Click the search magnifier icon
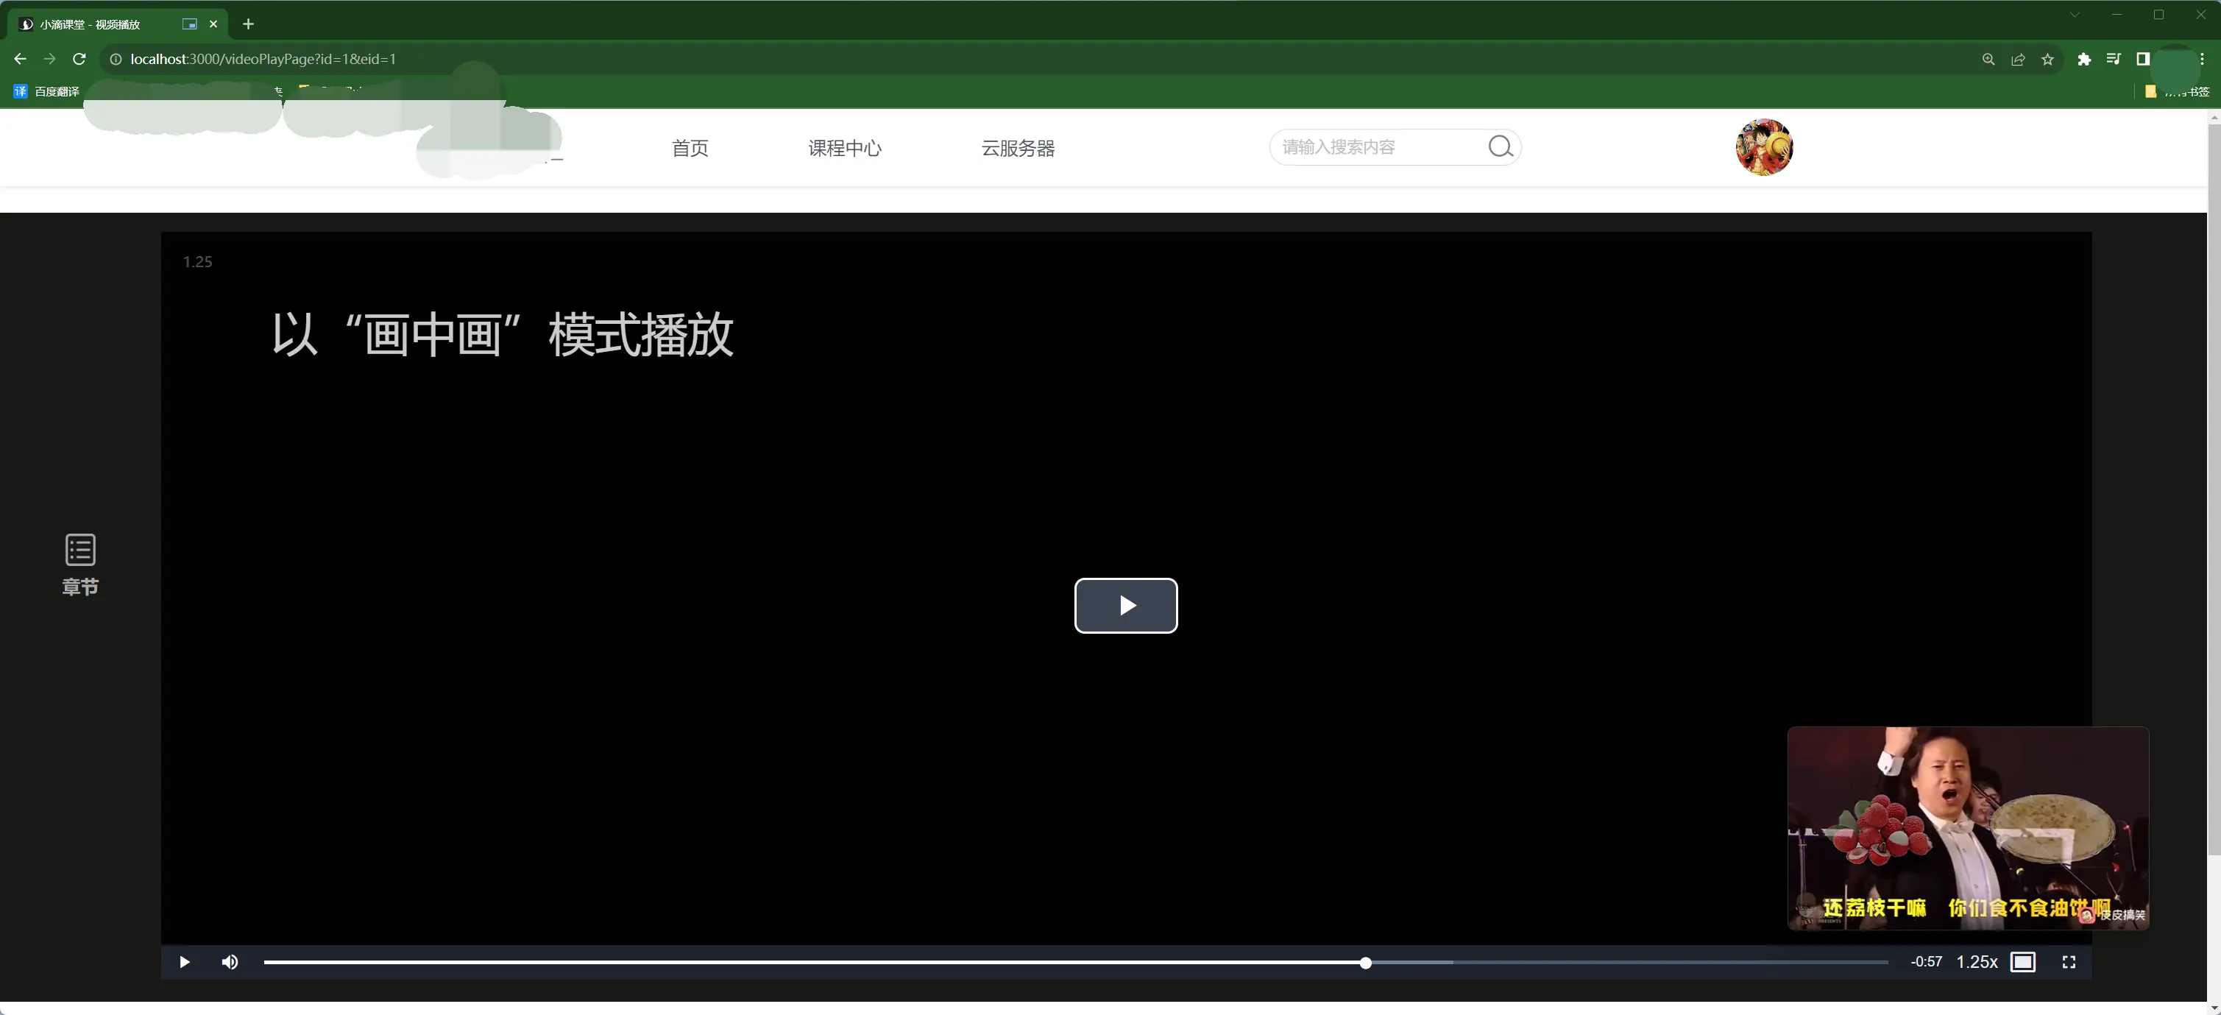The image size is (2221, 1015). pos(1501,146)
